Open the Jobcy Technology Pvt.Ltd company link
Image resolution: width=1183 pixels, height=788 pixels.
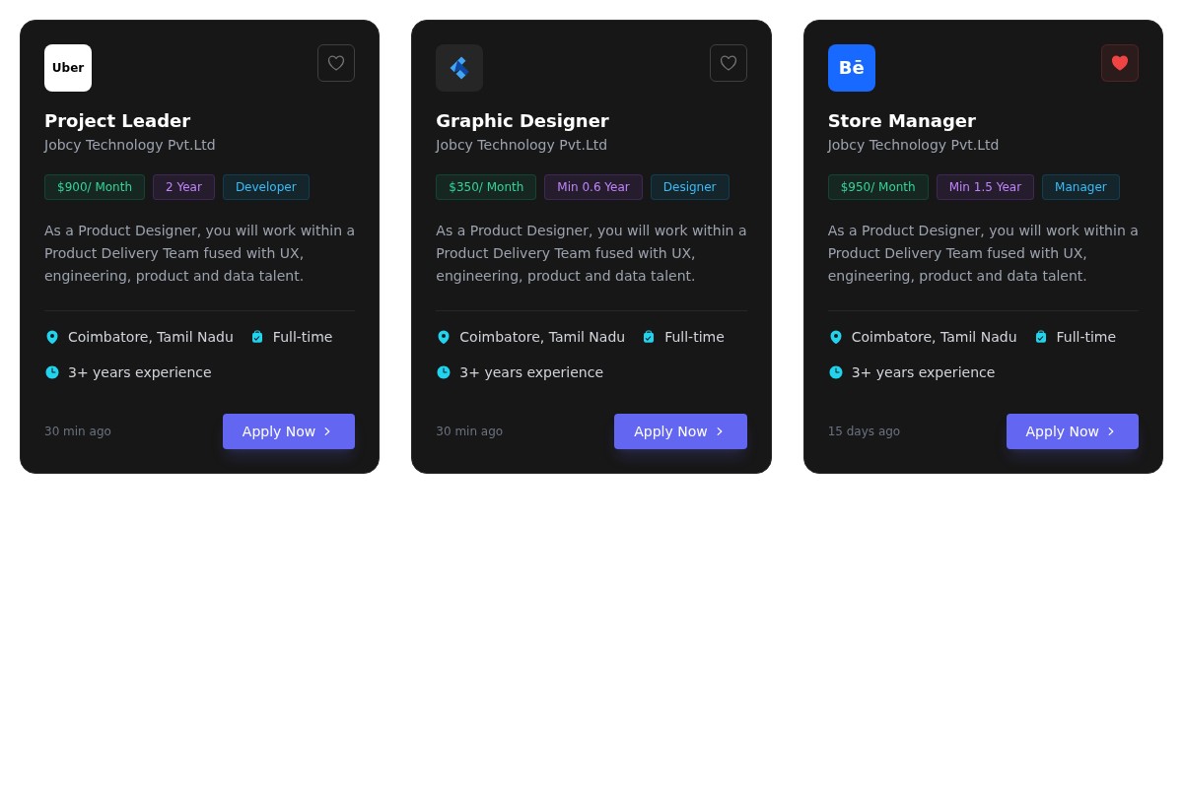point(129,145)
